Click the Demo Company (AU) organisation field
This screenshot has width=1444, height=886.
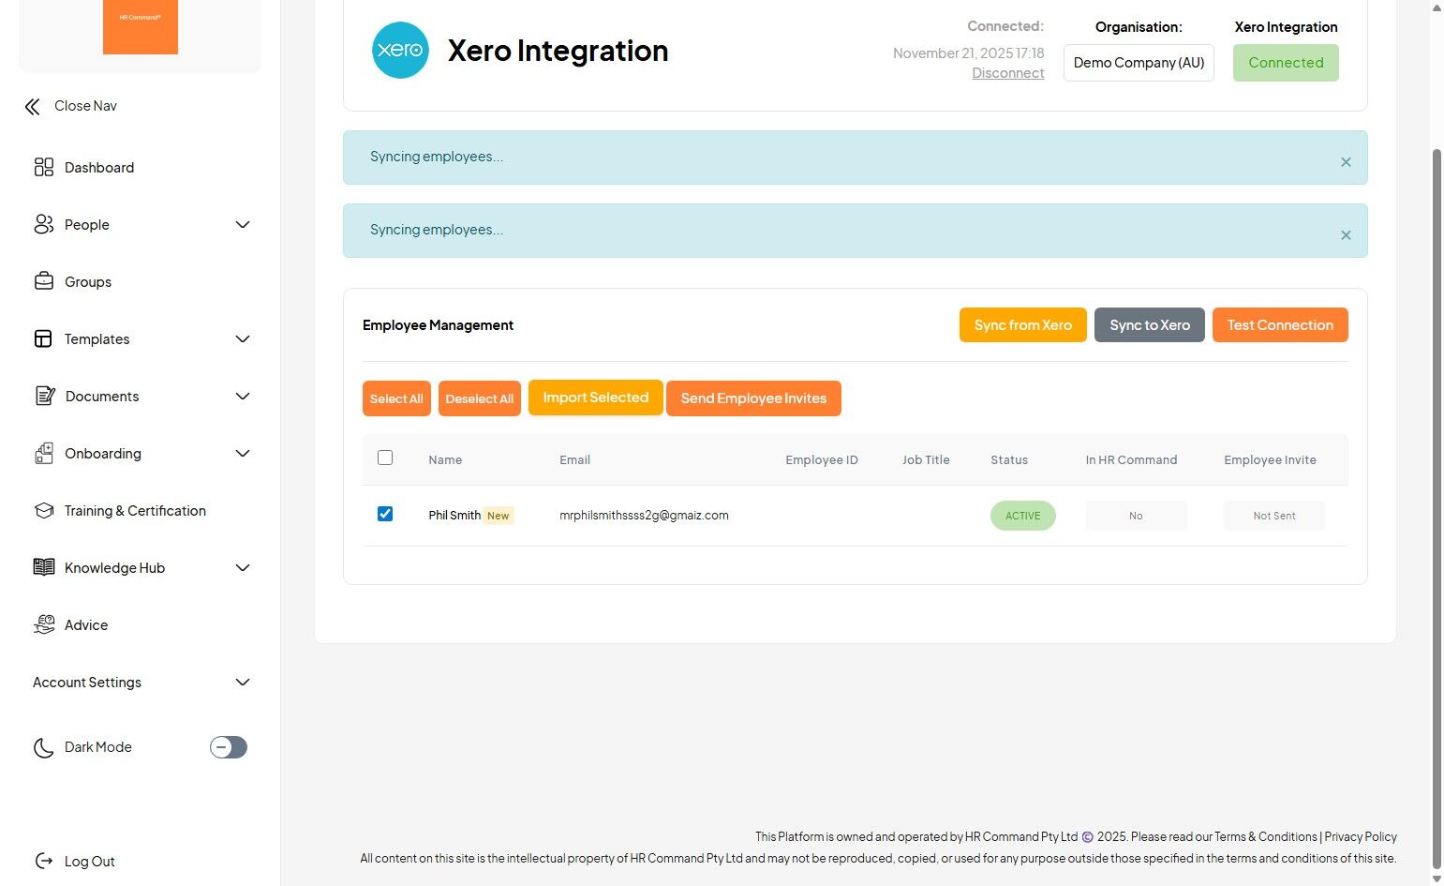click(1139, 63)
